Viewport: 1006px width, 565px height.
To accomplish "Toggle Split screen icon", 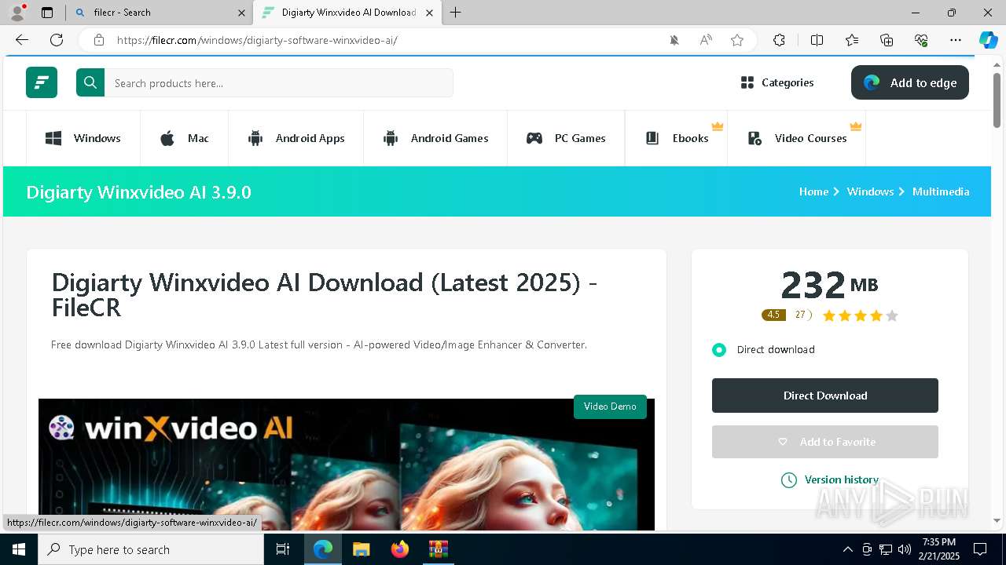I will 817,40.
